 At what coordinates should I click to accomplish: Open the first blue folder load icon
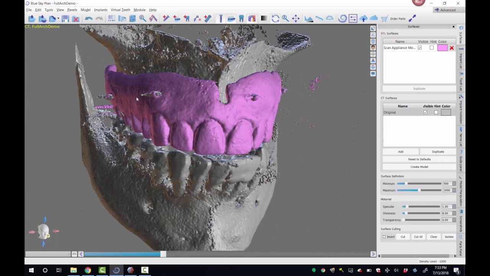pyautogui.click(x=32, y=18)
